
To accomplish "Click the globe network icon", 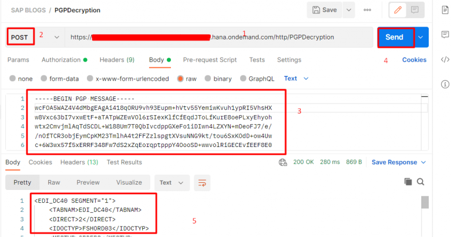I will (282, 162).
